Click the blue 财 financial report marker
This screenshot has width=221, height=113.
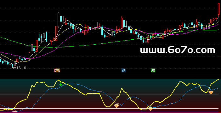point(124,71)
